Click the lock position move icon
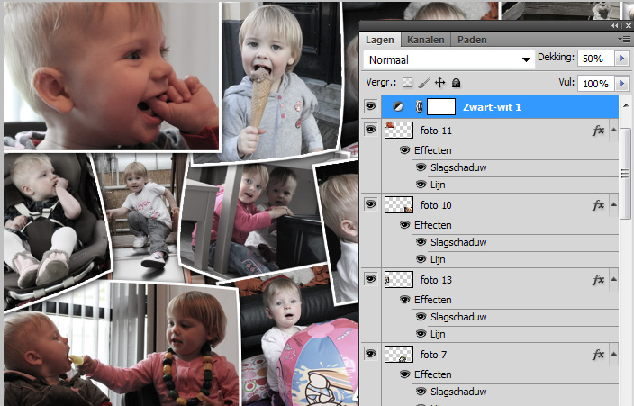 [x=439, y=83]
